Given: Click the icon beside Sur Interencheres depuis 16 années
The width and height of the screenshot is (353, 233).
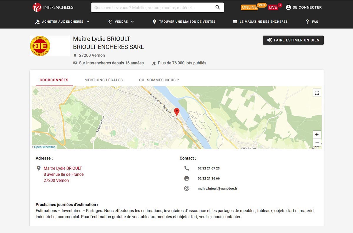Looking at the screenshot, I should (75, 63).
